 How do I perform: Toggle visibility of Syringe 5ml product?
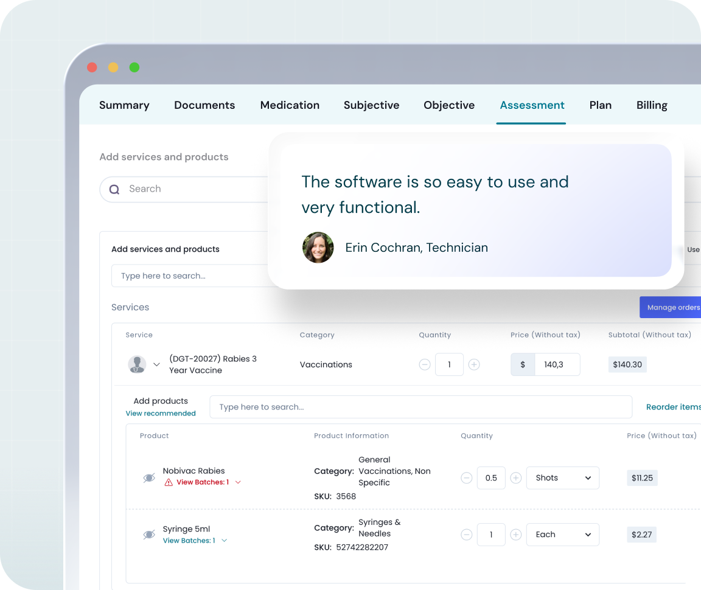149,535
